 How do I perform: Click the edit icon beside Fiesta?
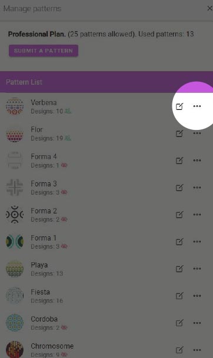[179, 296]
